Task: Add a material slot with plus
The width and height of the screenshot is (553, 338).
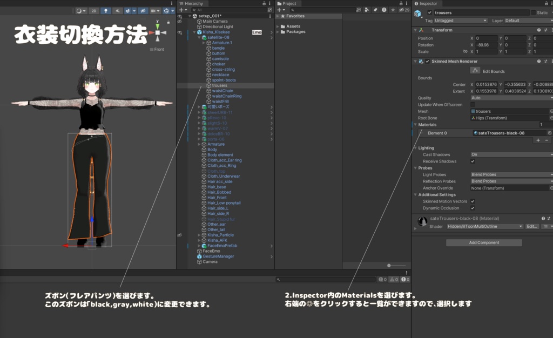Action: point(538,140)
